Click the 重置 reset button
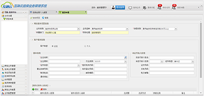The width and height of the screenshot is (204, 96). tap(45, 18)
